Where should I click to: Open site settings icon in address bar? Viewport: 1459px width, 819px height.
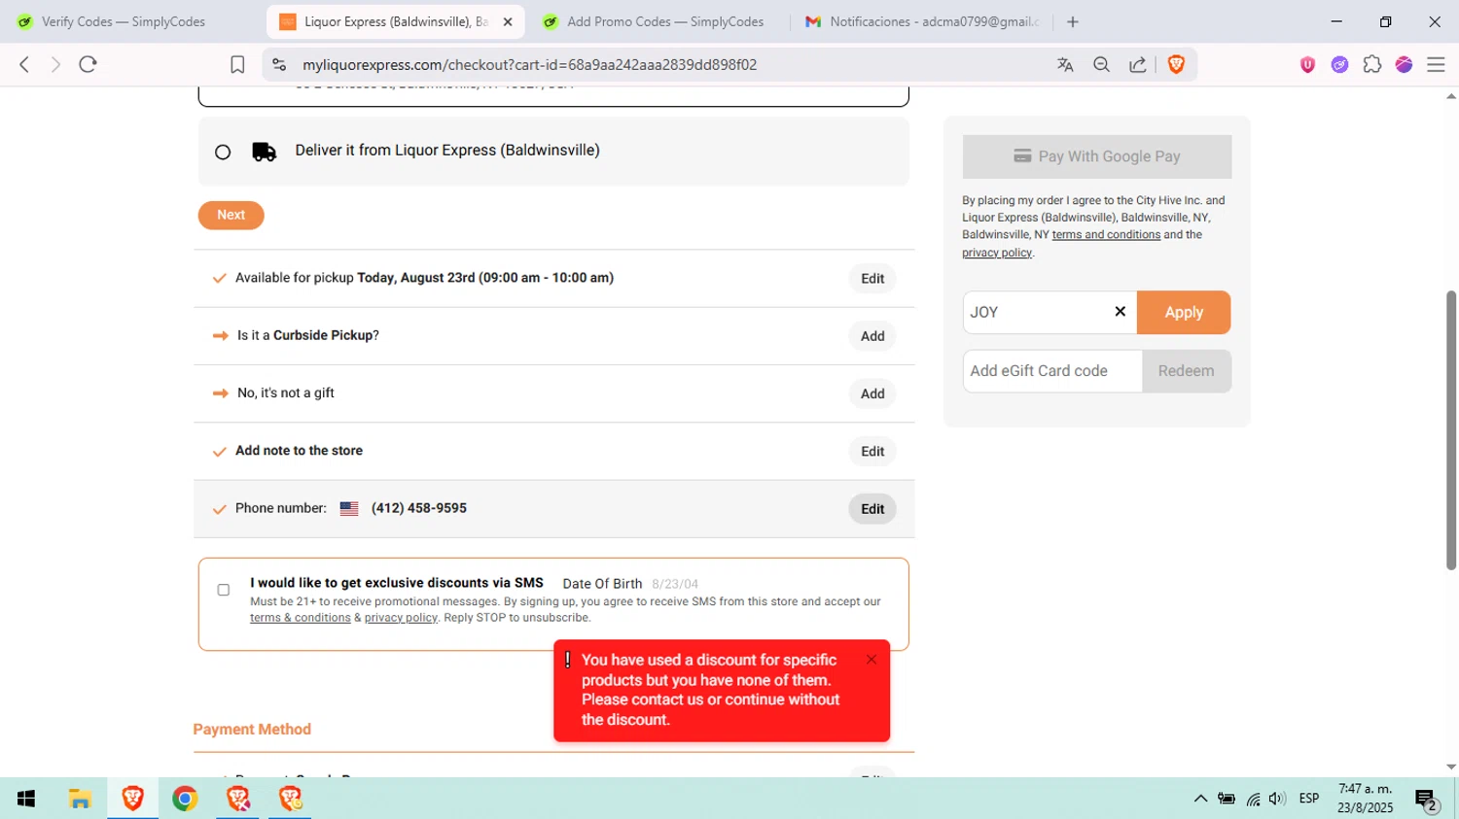279,64
